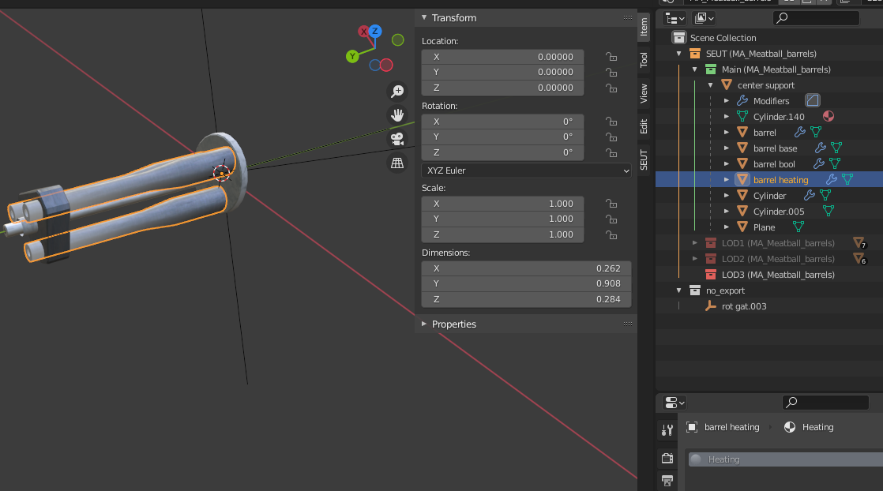883x491 pixels.
Task: Open the Tool properties tab icon
Action: click(x=667, y=430)
